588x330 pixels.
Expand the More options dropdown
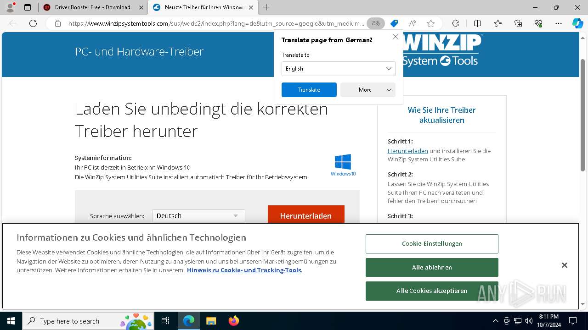367,90
